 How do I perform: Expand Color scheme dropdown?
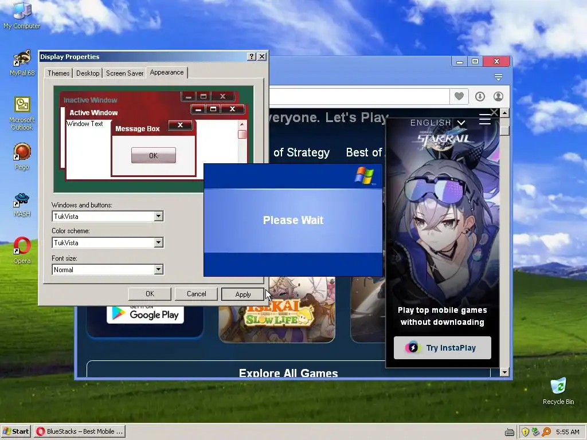158,242
